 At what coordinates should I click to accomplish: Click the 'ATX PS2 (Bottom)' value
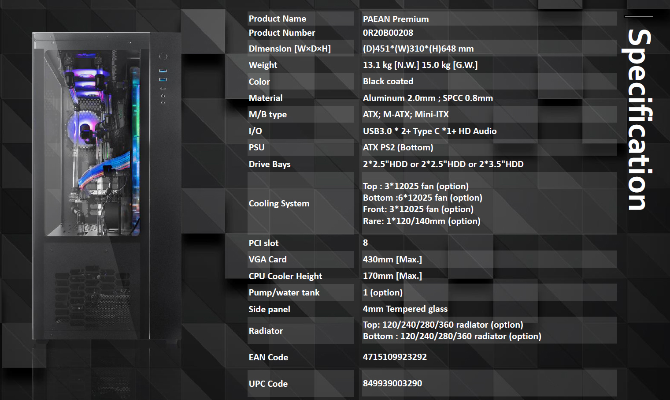click(398, 147)
